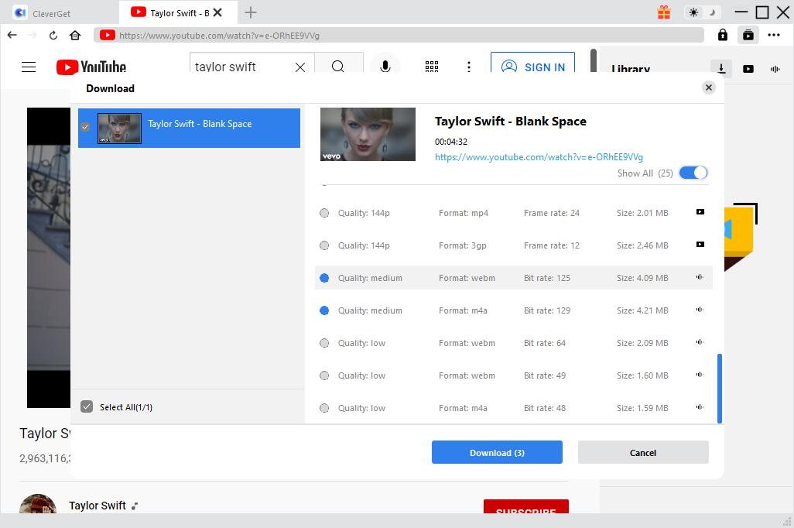Reload the page with refresh icon
794x528 pixels.
click(x=53, y=36)
